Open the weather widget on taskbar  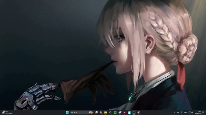click(x=7, y=112)
